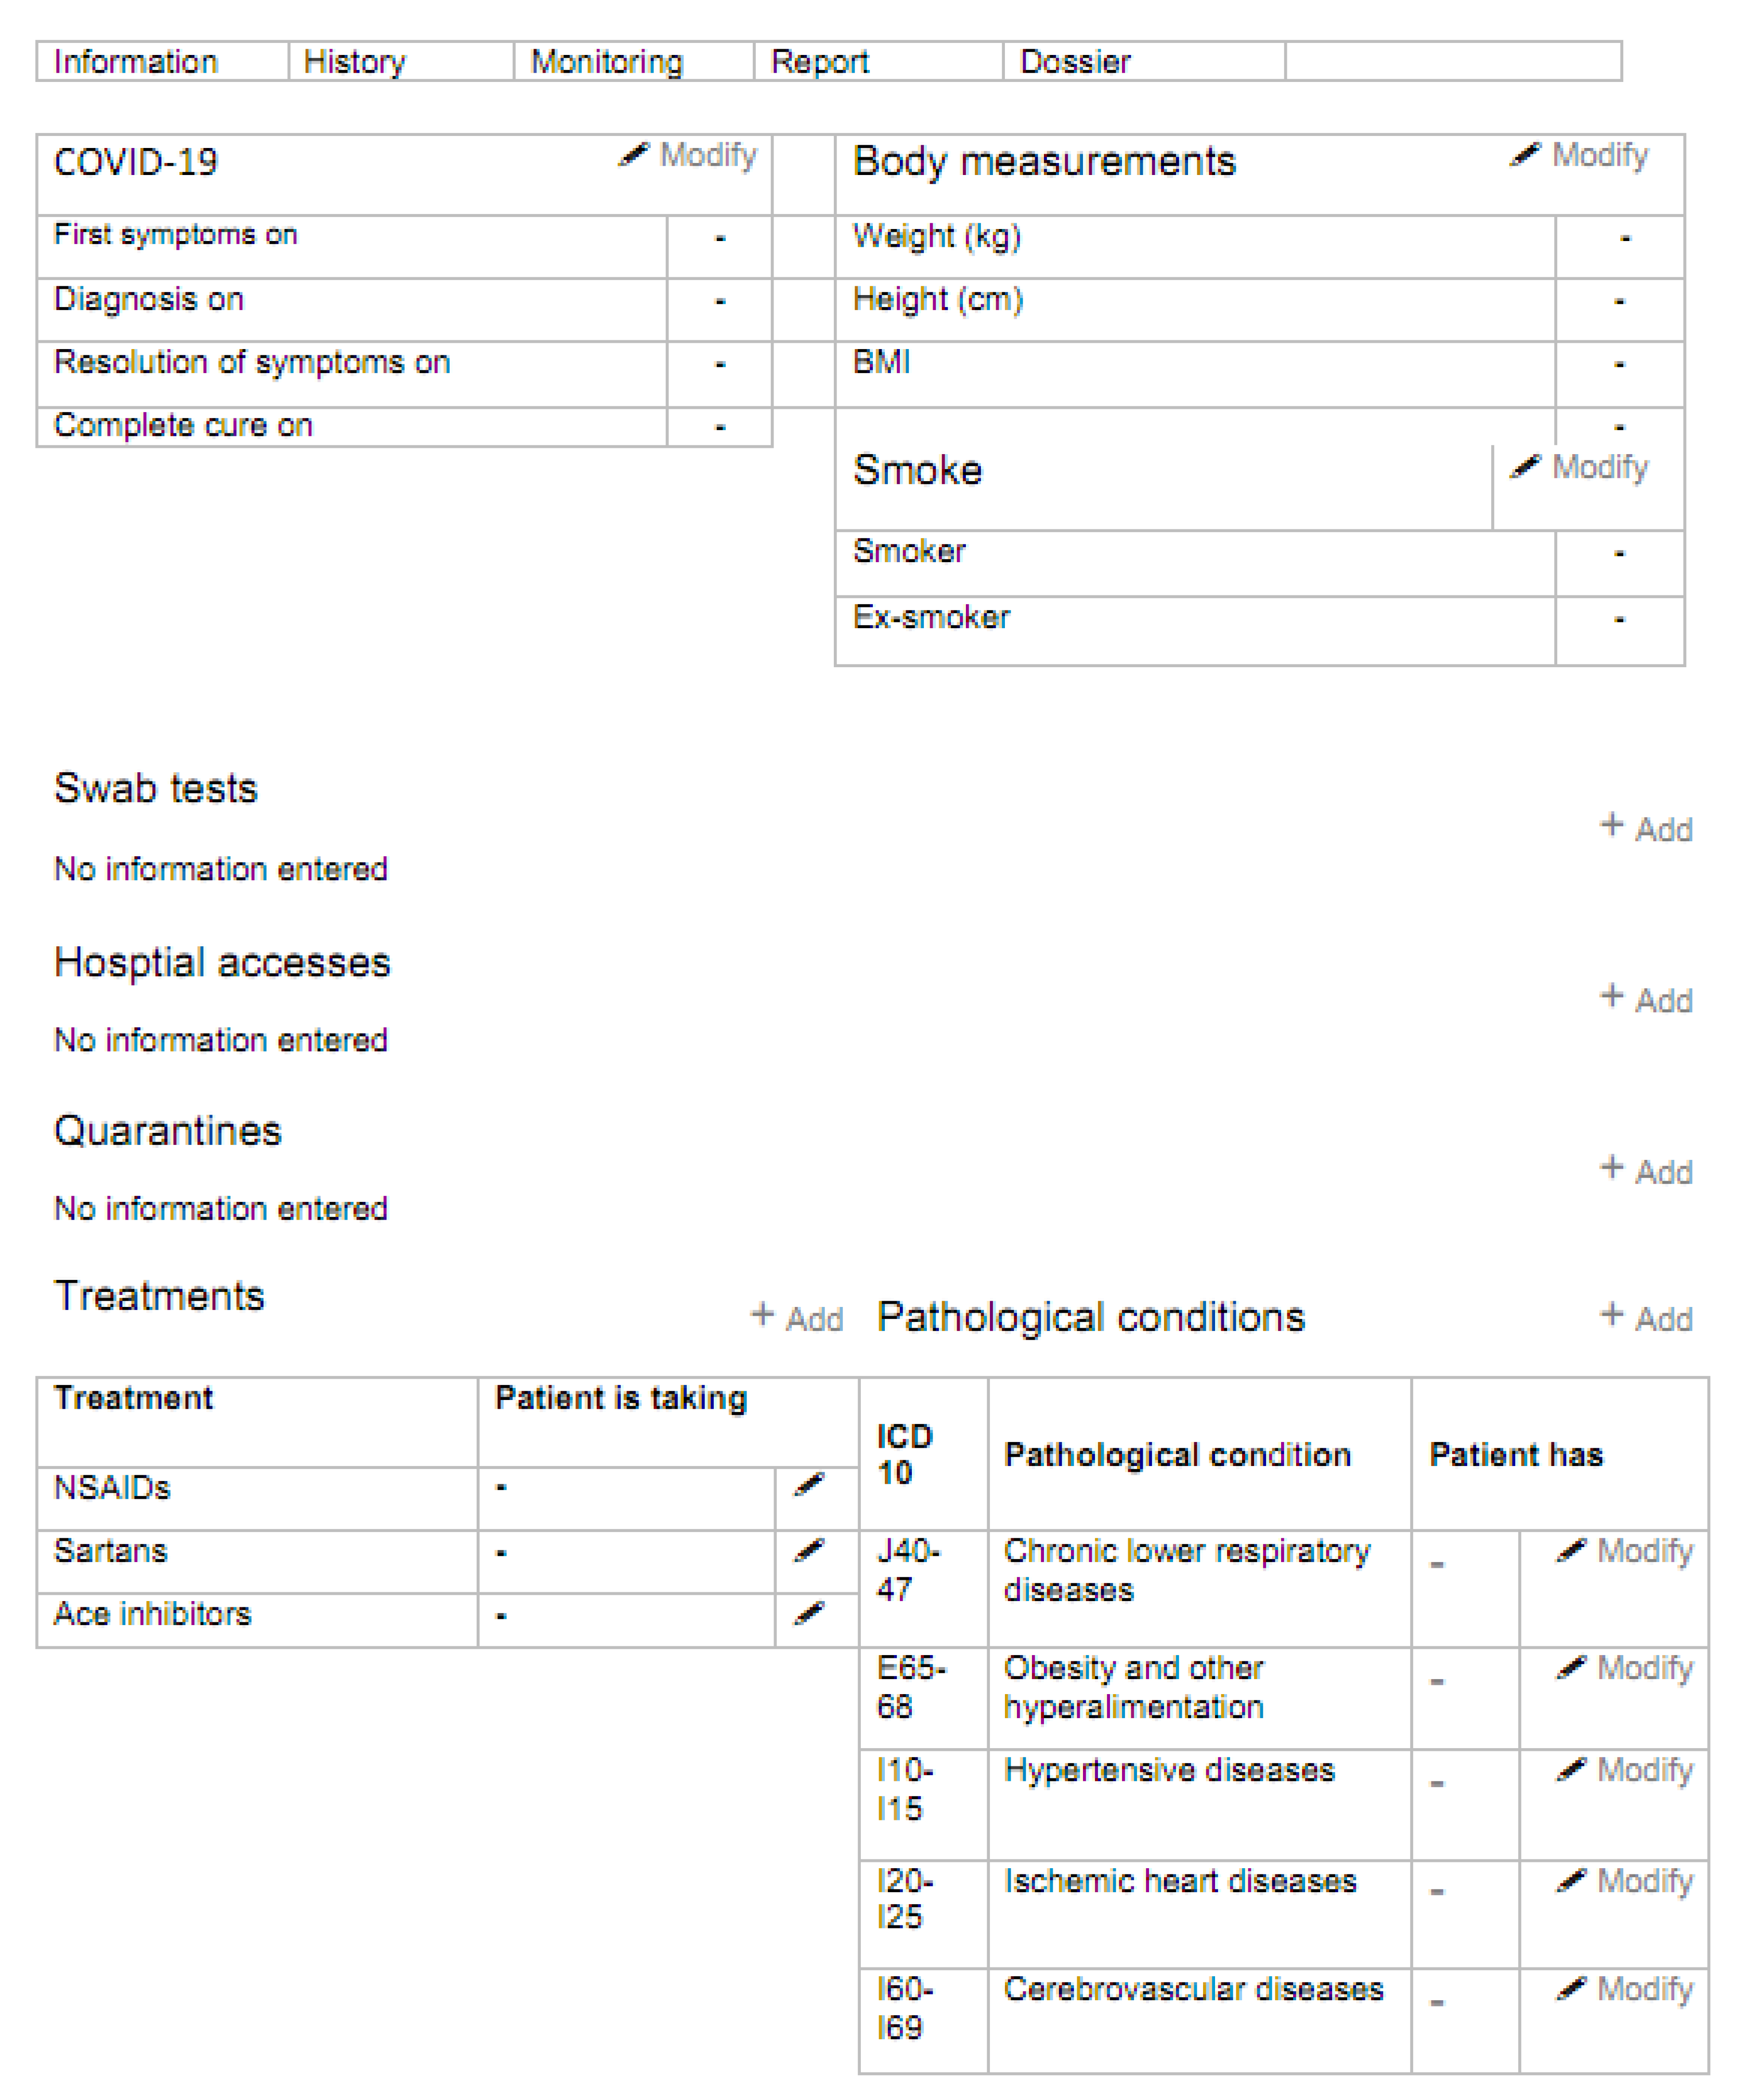1751x2100 pixels.
Task: Select the Dossier tab
Action: [x=1075, y=62]
